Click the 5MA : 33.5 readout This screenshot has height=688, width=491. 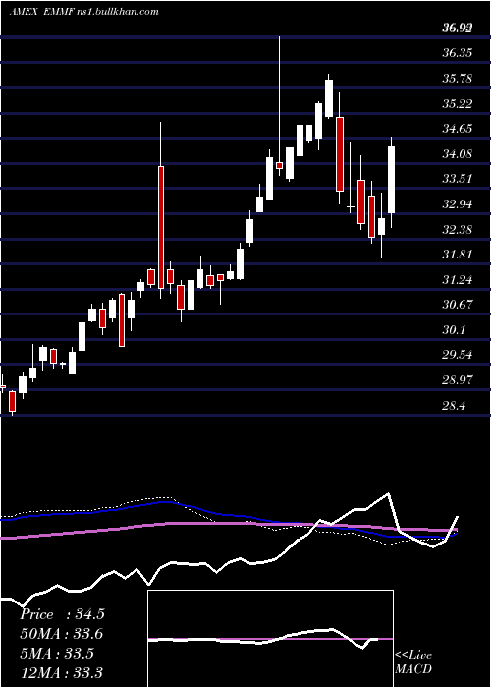pyautogui.click(x=57, y=654)
